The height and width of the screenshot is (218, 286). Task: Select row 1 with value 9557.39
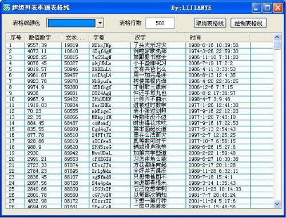pyautogui.click(x=140, y=45)
